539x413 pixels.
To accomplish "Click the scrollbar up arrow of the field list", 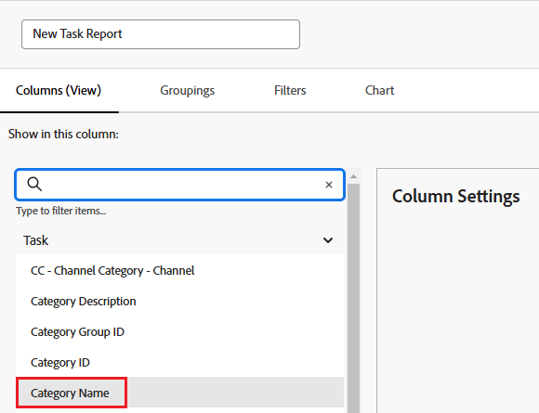I will point(353,177).
